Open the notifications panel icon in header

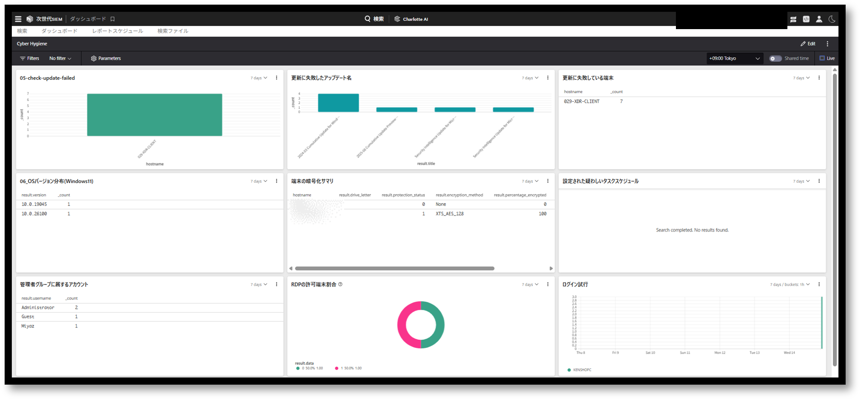coord(793,19)
